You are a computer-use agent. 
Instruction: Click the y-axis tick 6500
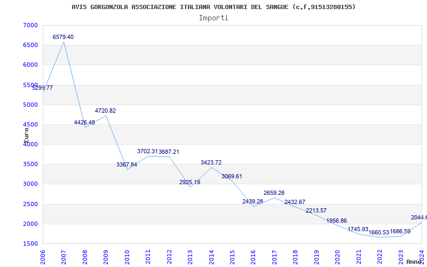tap(30, 45)
